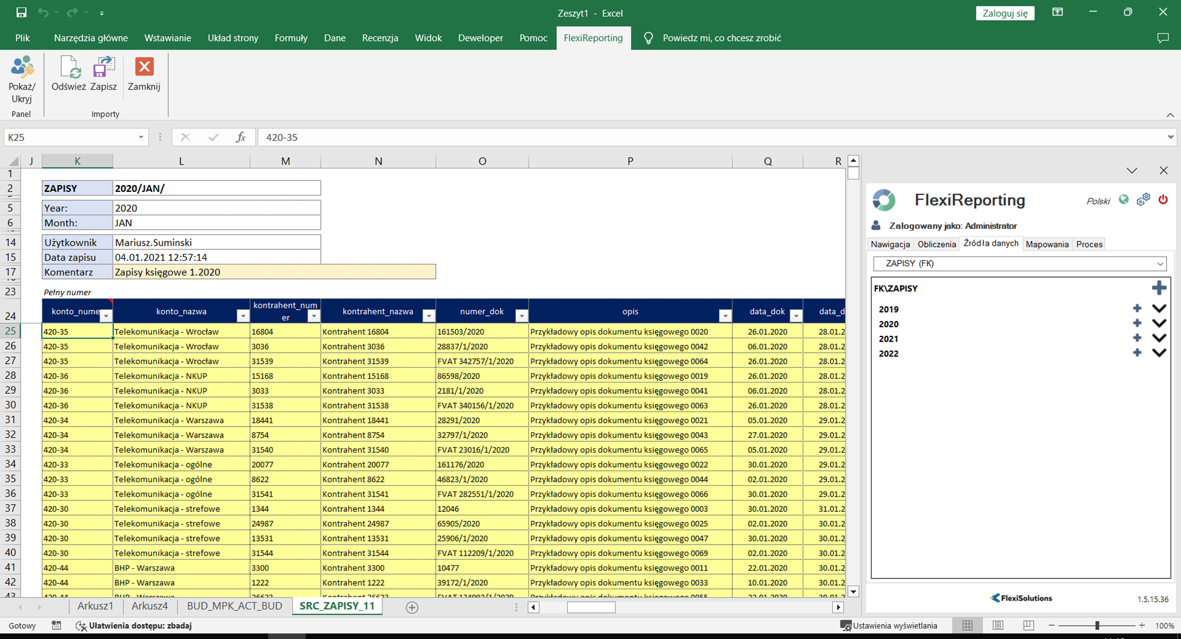Switch to Page Break Preview view

coord(1028,626)
